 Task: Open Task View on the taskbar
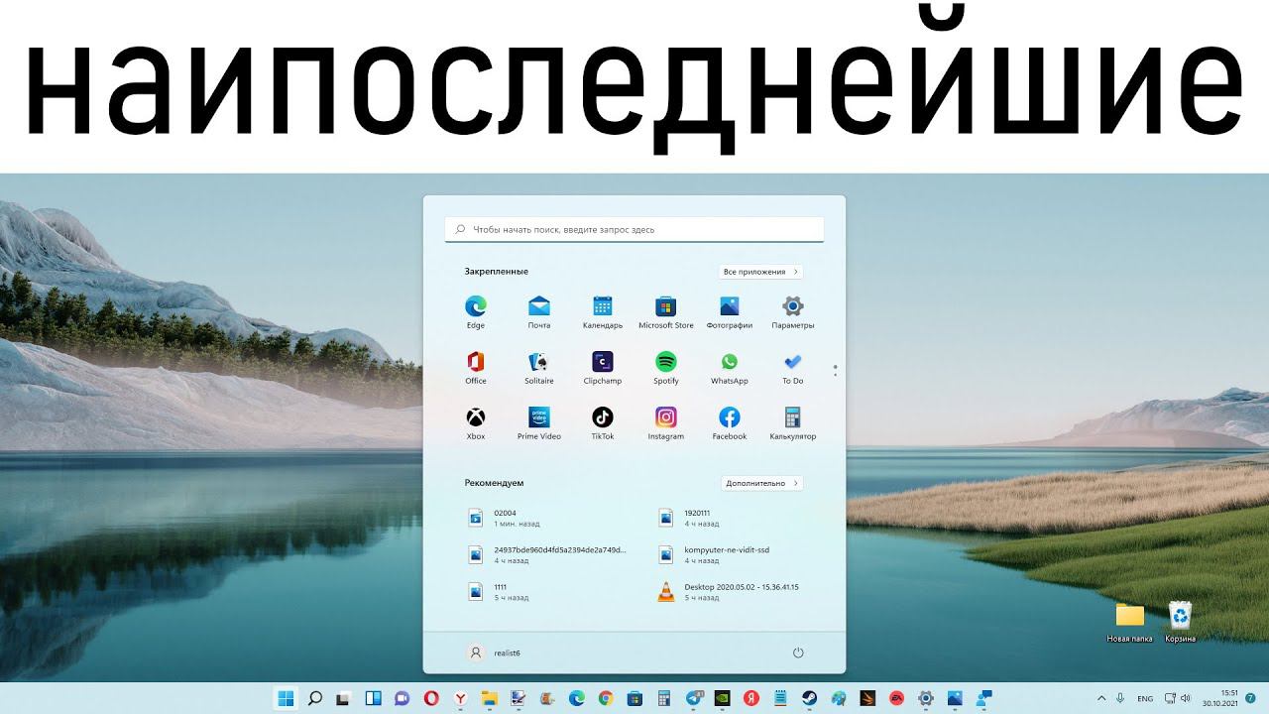(x=343, y=698)
